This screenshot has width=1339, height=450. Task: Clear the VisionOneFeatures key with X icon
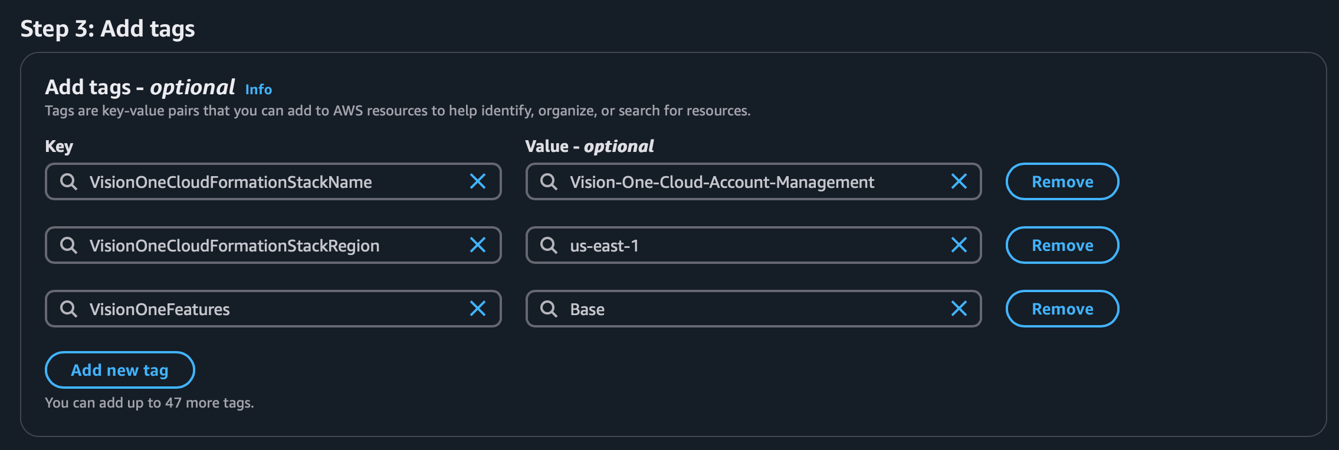point(478,309)
